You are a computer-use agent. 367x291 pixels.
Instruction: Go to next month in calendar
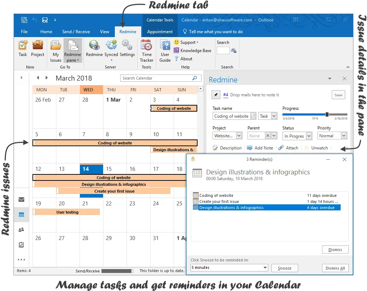[x=47, y=77]
